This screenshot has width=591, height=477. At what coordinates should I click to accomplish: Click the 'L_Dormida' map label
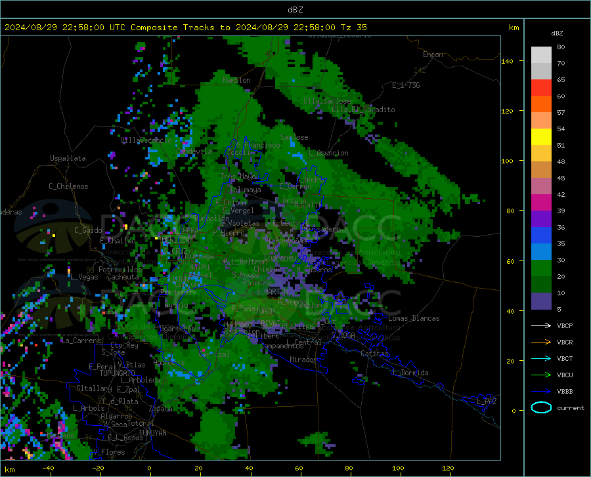click(410, 373)
